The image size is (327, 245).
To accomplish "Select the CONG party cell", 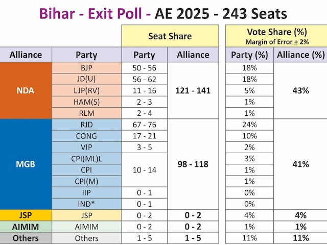I will [x=86, y=136].
